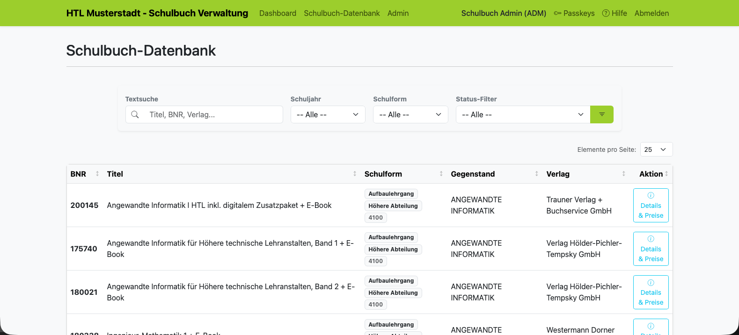Sort table by BNR column arrows

click(97, 174)
